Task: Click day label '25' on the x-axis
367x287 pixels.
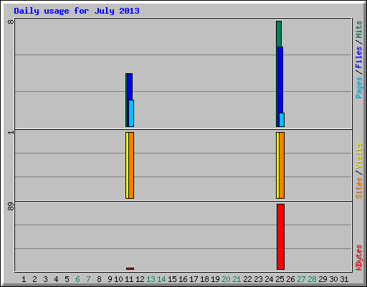Action: [x=280, y=279]
